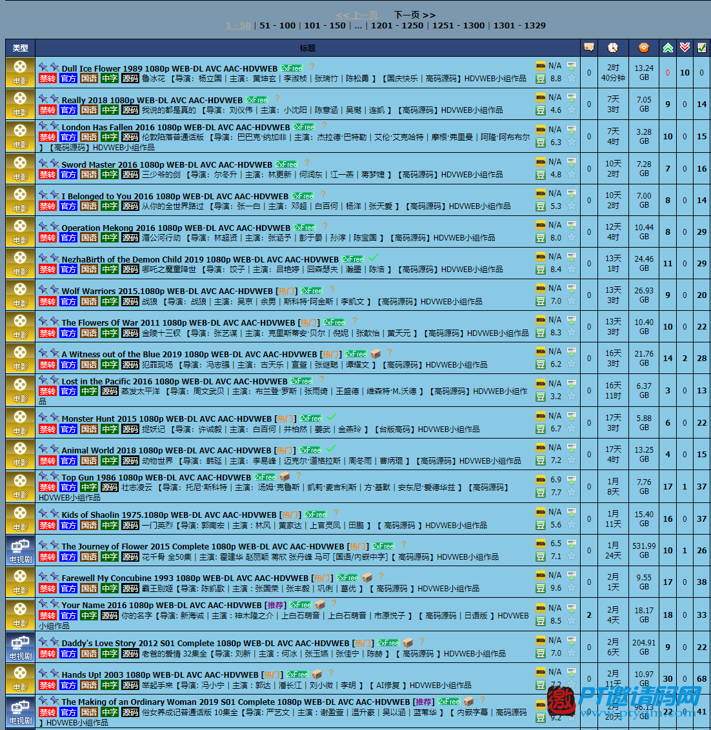
Task: Click 类型 type column header
Action: tap(20, 48)
